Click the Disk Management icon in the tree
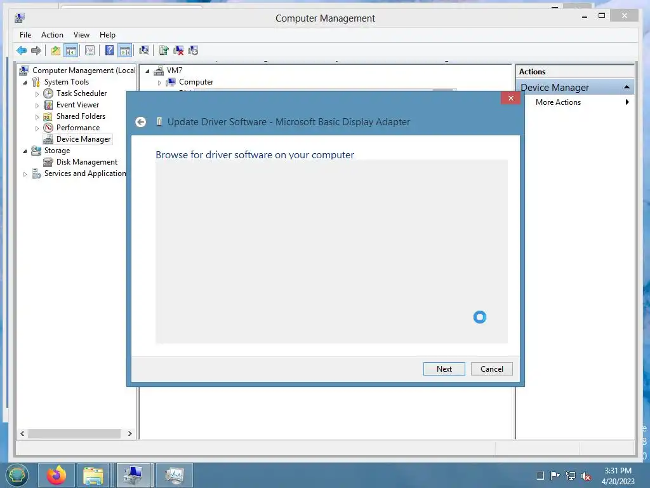Viewport: 650px width, 488px height. coord(48,162)
